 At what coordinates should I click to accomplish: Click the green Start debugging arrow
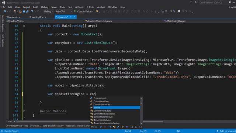75,11
